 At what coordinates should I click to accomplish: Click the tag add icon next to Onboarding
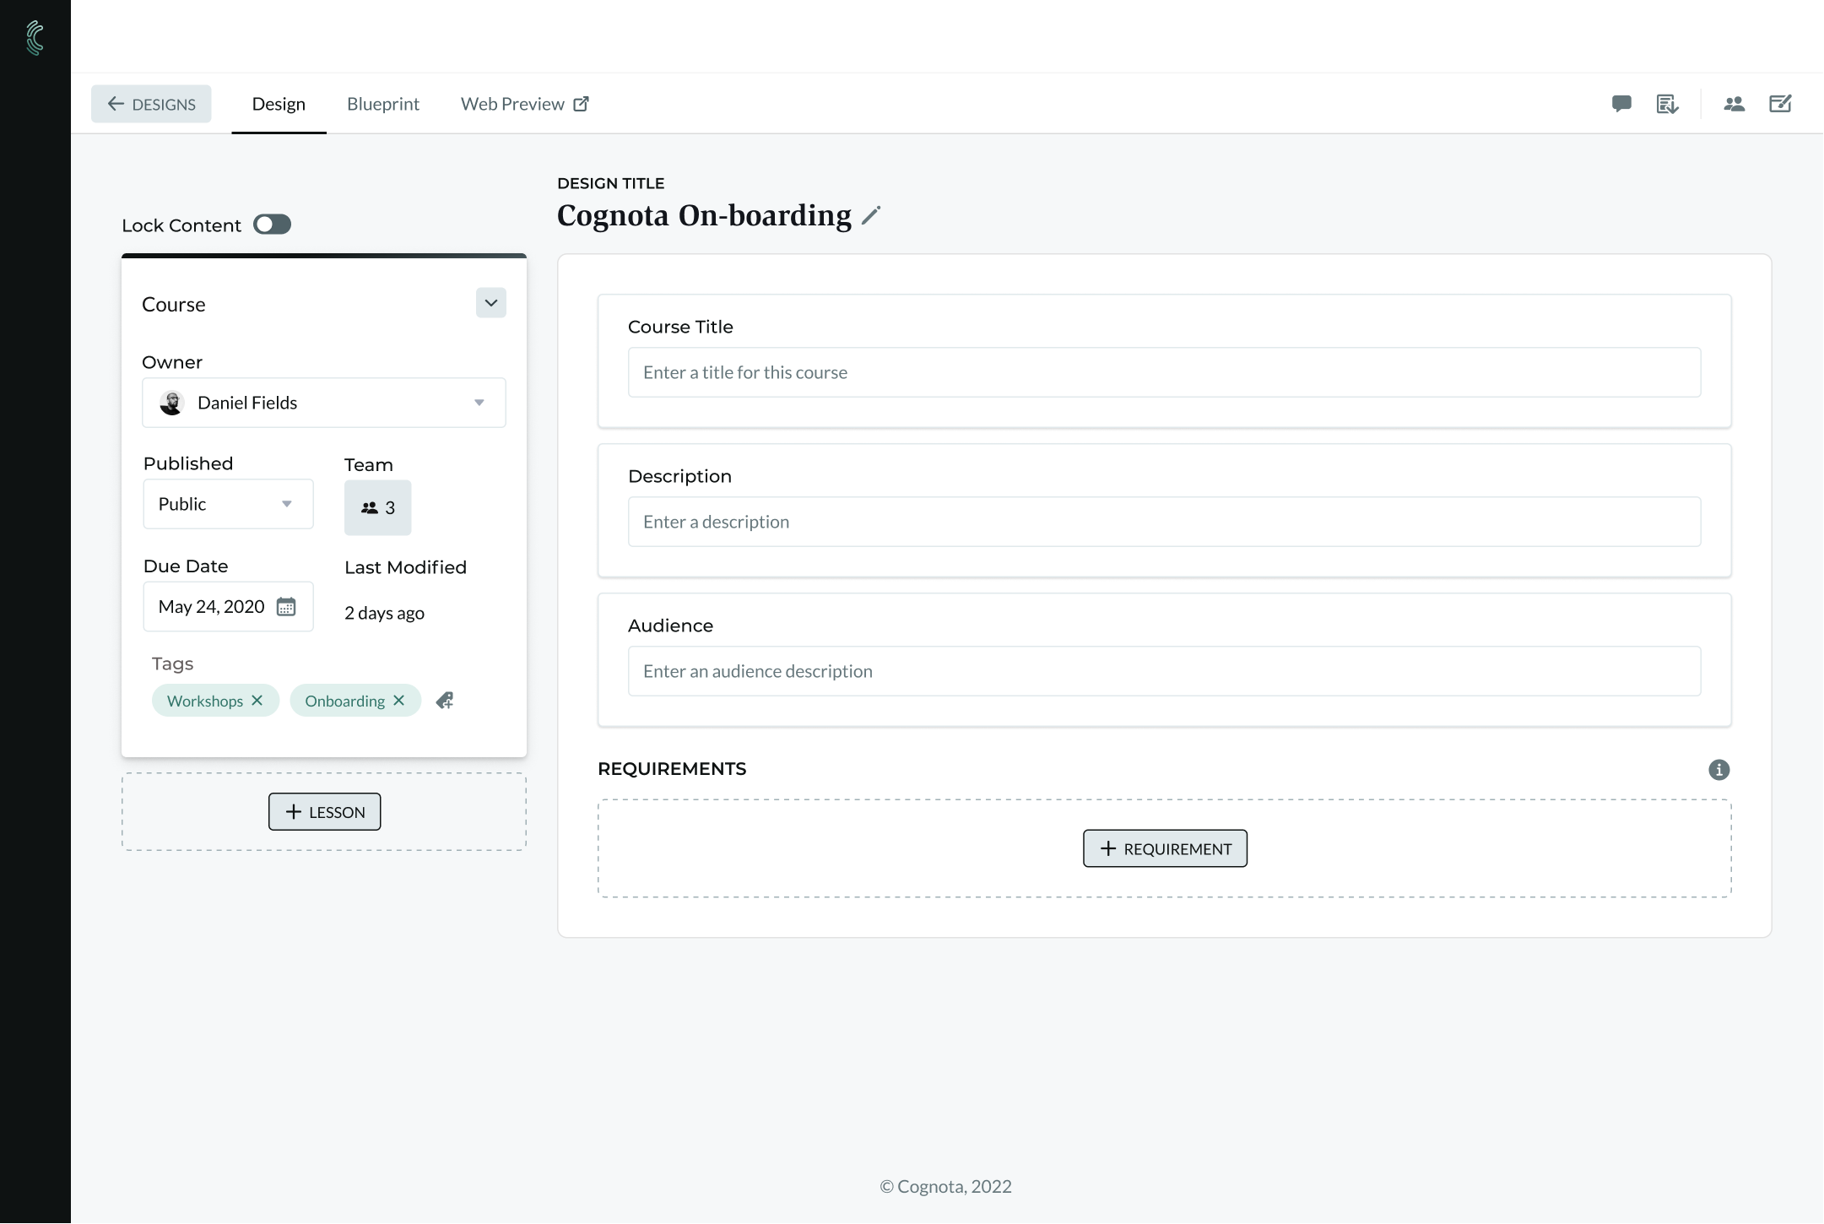(x=444, y=700)
